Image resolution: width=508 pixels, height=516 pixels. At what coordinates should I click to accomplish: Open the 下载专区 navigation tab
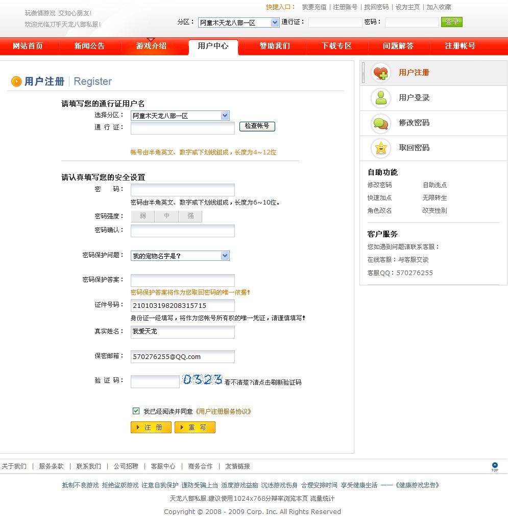(x=336, y=46)
